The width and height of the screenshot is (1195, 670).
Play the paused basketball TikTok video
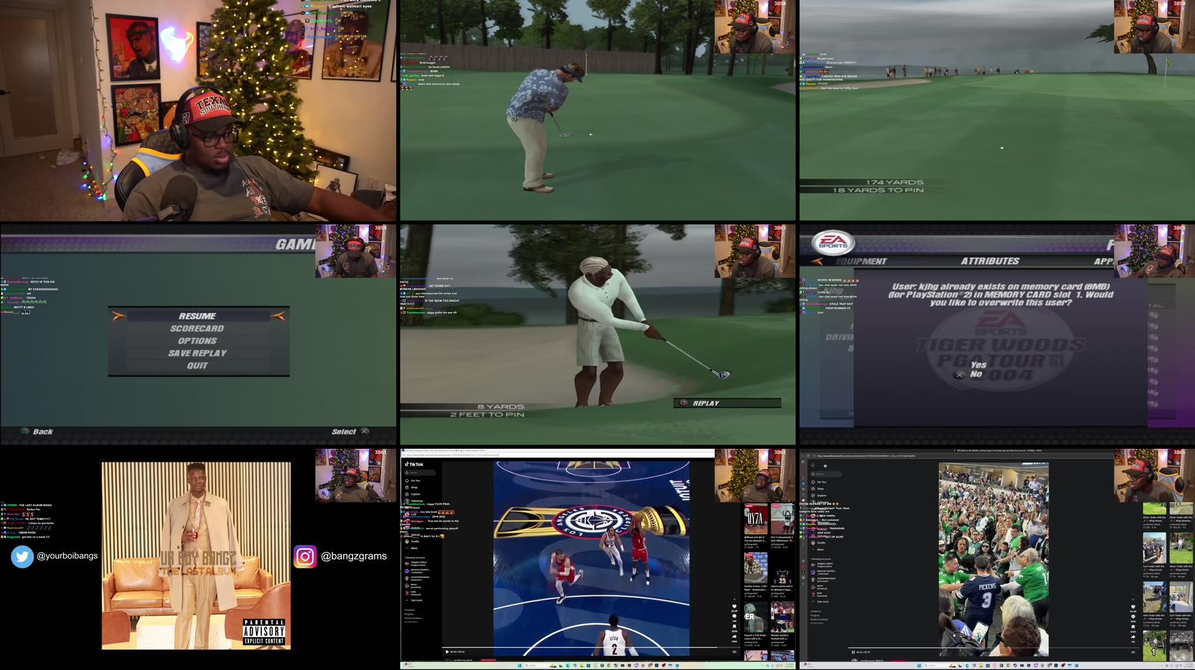pyautogui.click(x=447, y=652)
